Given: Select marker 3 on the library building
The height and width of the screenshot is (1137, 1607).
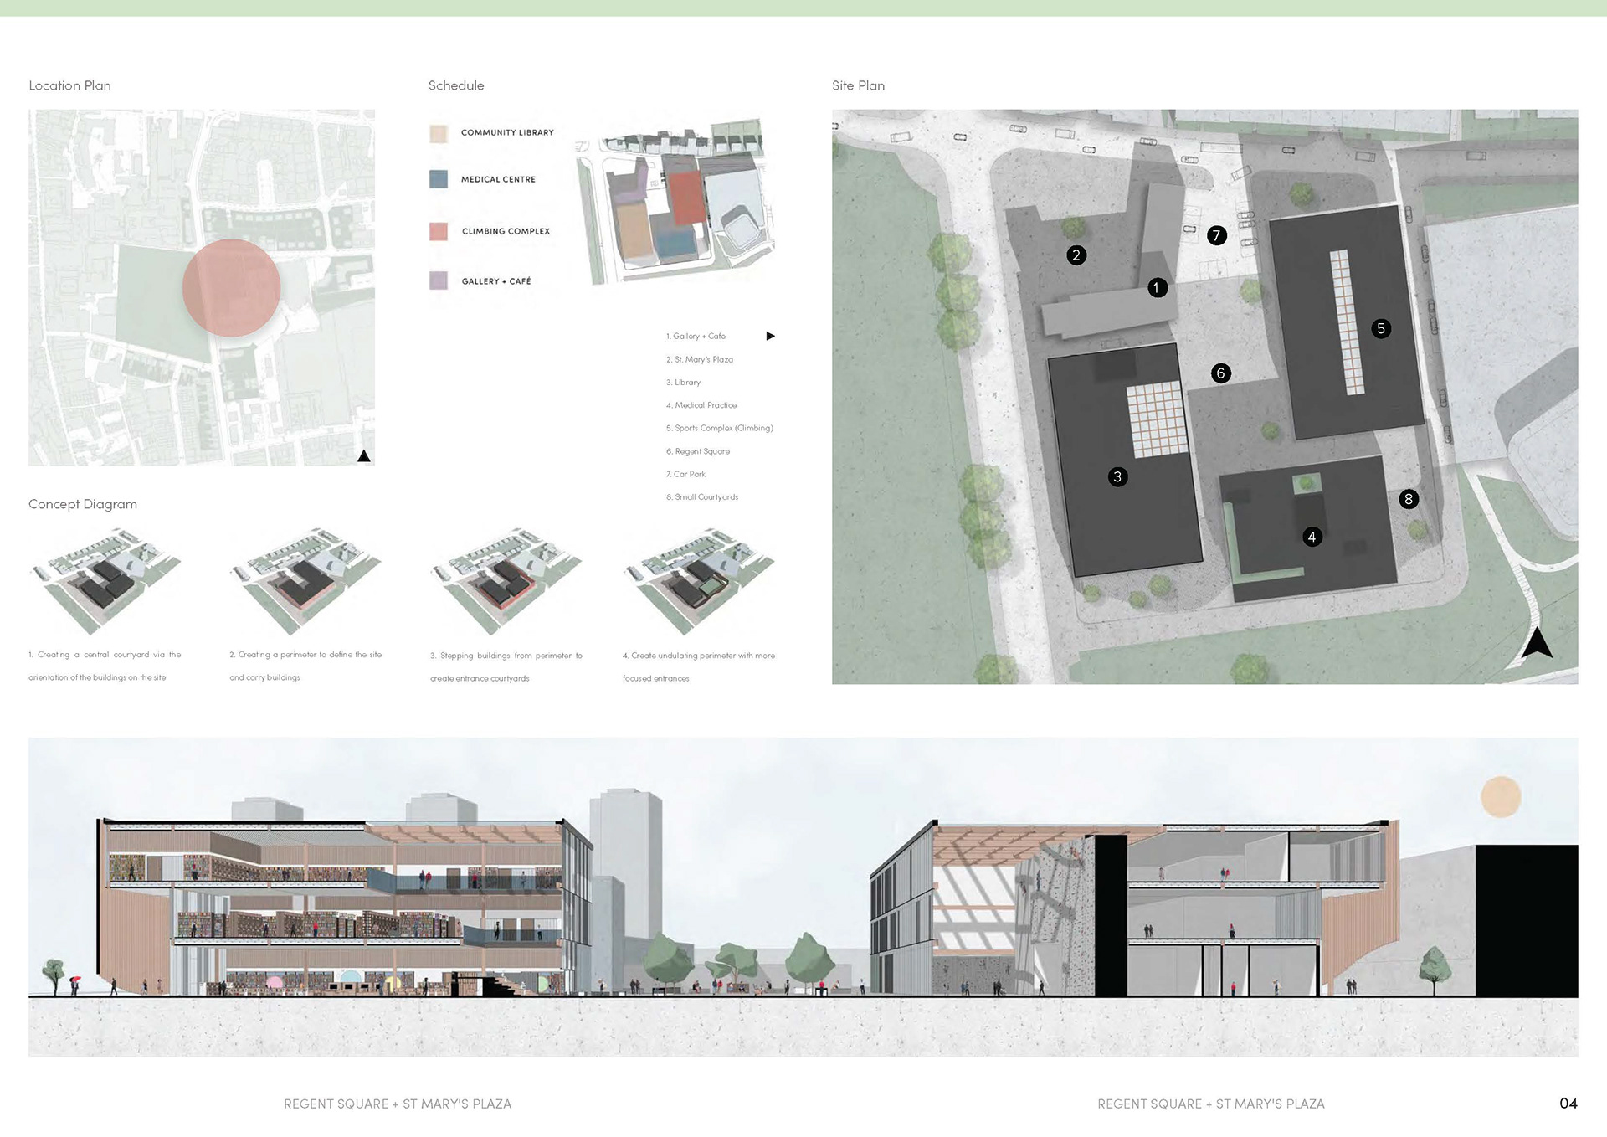Looking at the screenshot, I should pyautogui.click(x=1117, y=477).
